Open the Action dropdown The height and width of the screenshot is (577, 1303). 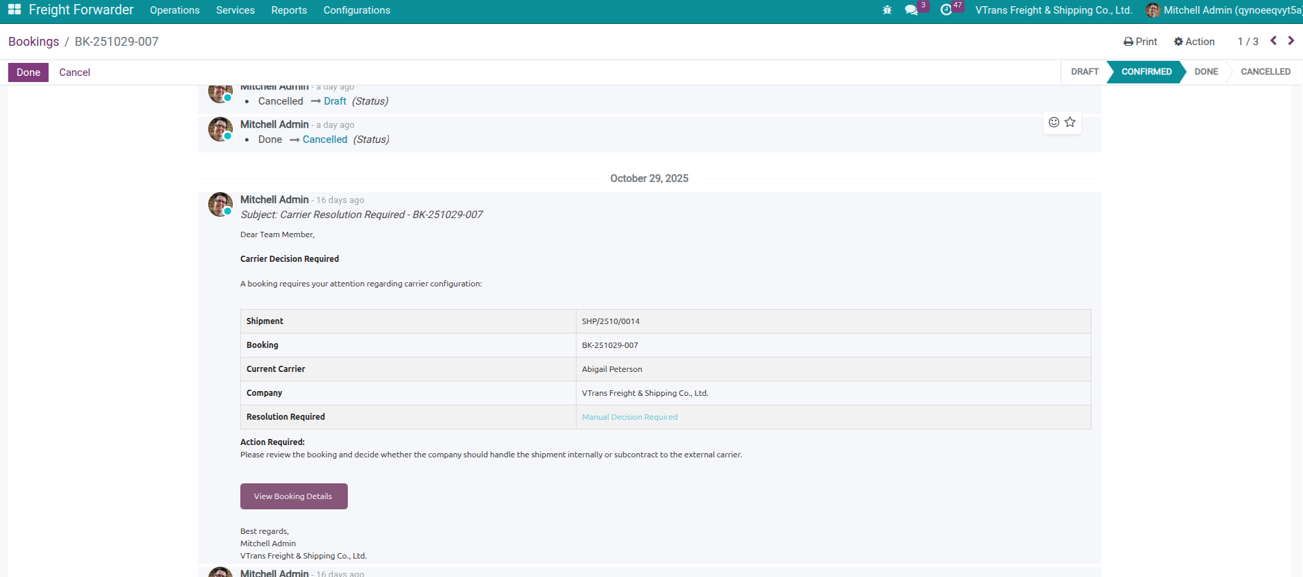coord(1194,42)
